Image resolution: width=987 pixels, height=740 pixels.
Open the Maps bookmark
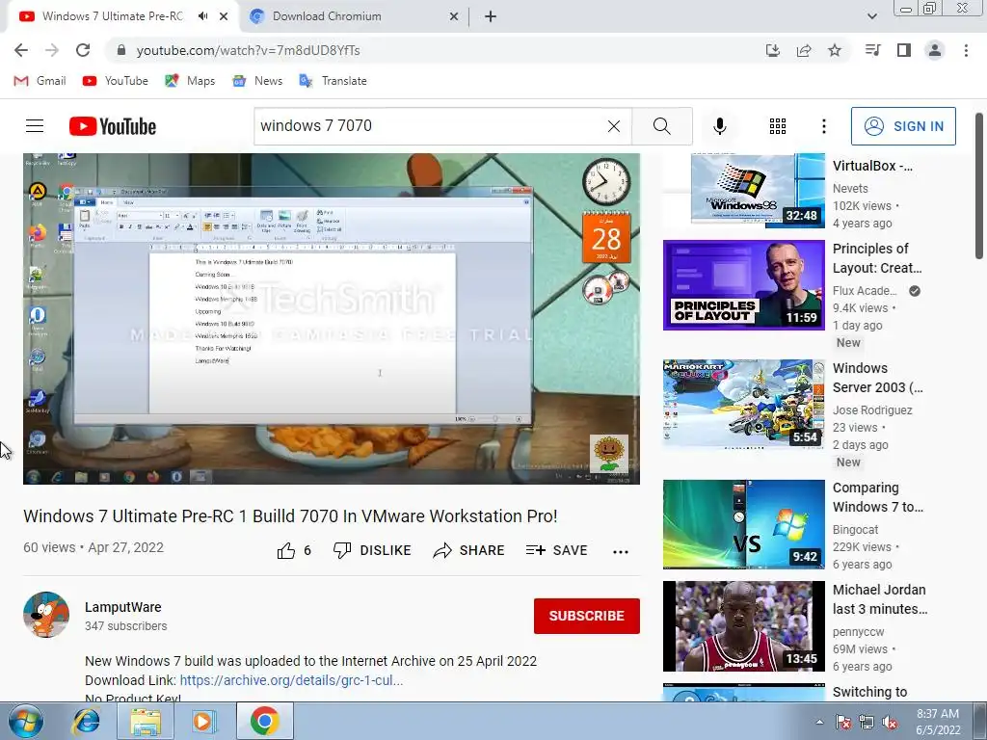click(190, 81)
